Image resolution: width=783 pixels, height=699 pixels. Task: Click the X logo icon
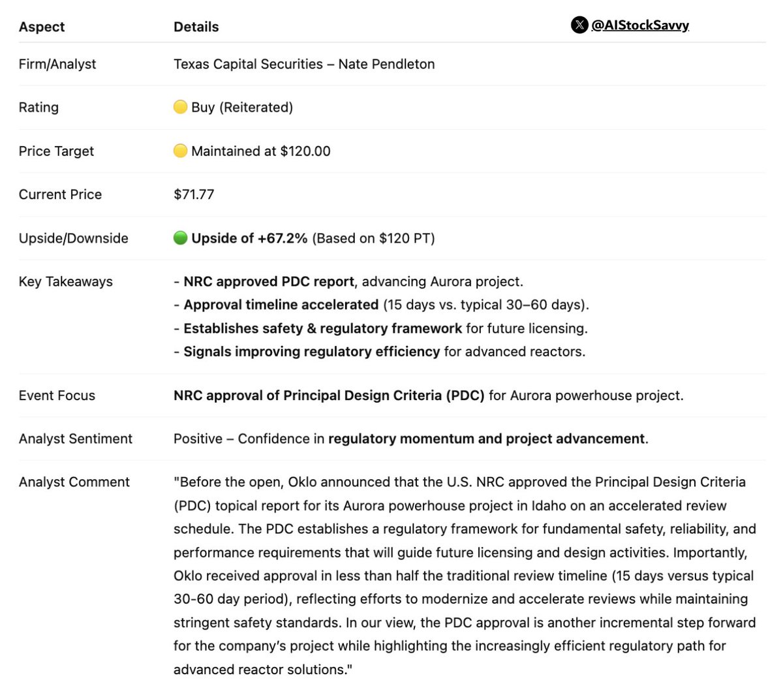[x=579, y=25]
